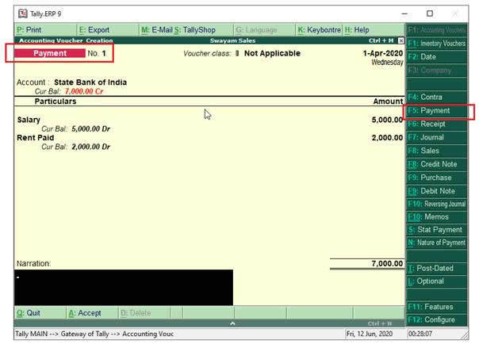Open the Debit Note voucher
This screenshot has height=344, width=479.
pyautogui.click(x=436, y=191)
